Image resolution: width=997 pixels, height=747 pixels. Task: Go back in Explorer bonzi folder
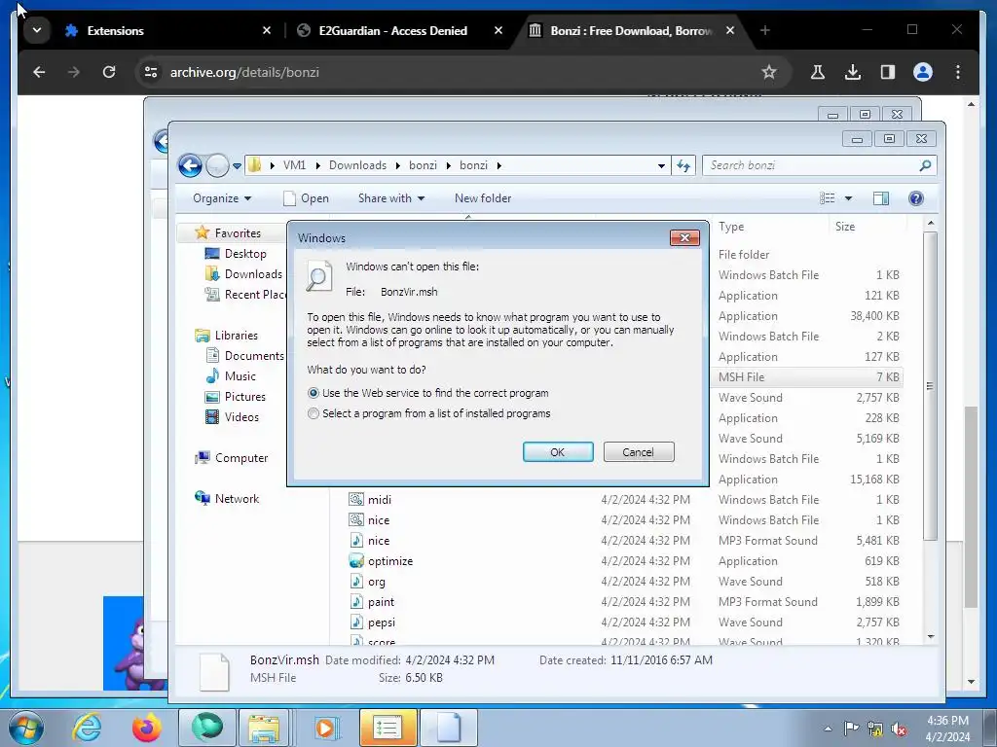(x=190, y=165)
